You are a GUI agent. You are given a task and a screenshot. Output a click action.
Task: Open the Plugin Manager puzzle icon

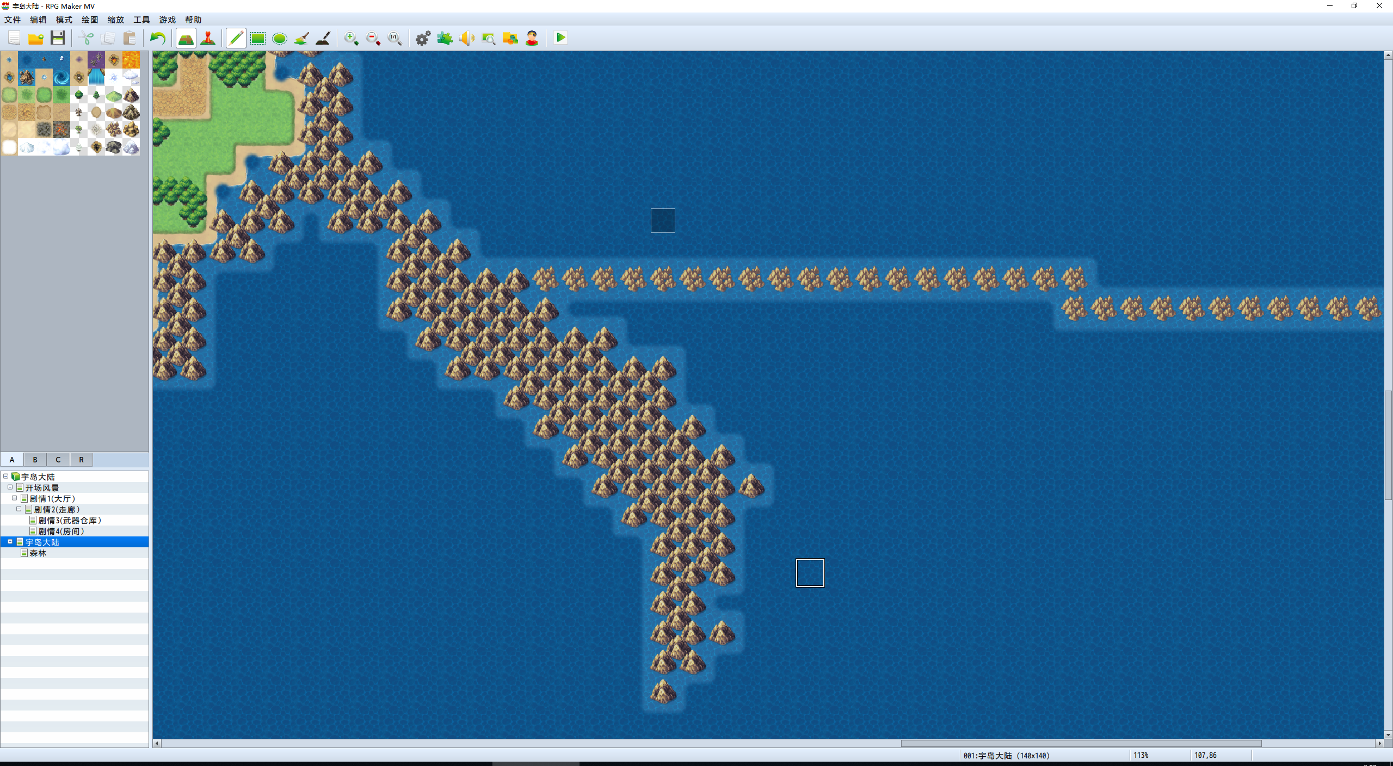pyautogui.click(x=445, y=38)
